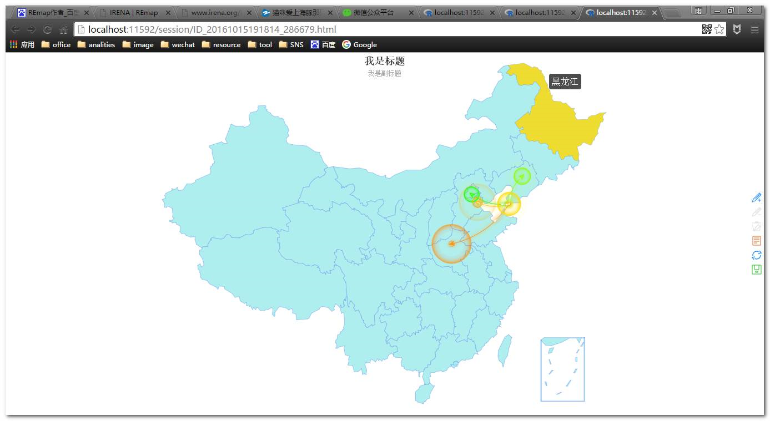Click the clear/erase annotations icon

757,226
